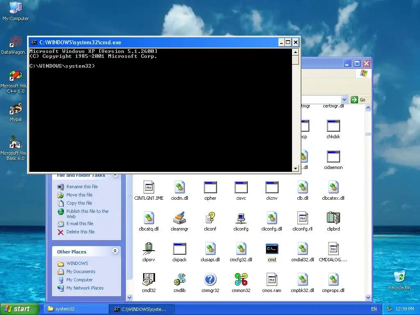The image size is (420, 315).
Task: Switch to cmd.exe taskbar button
Action: click(142, 309)
